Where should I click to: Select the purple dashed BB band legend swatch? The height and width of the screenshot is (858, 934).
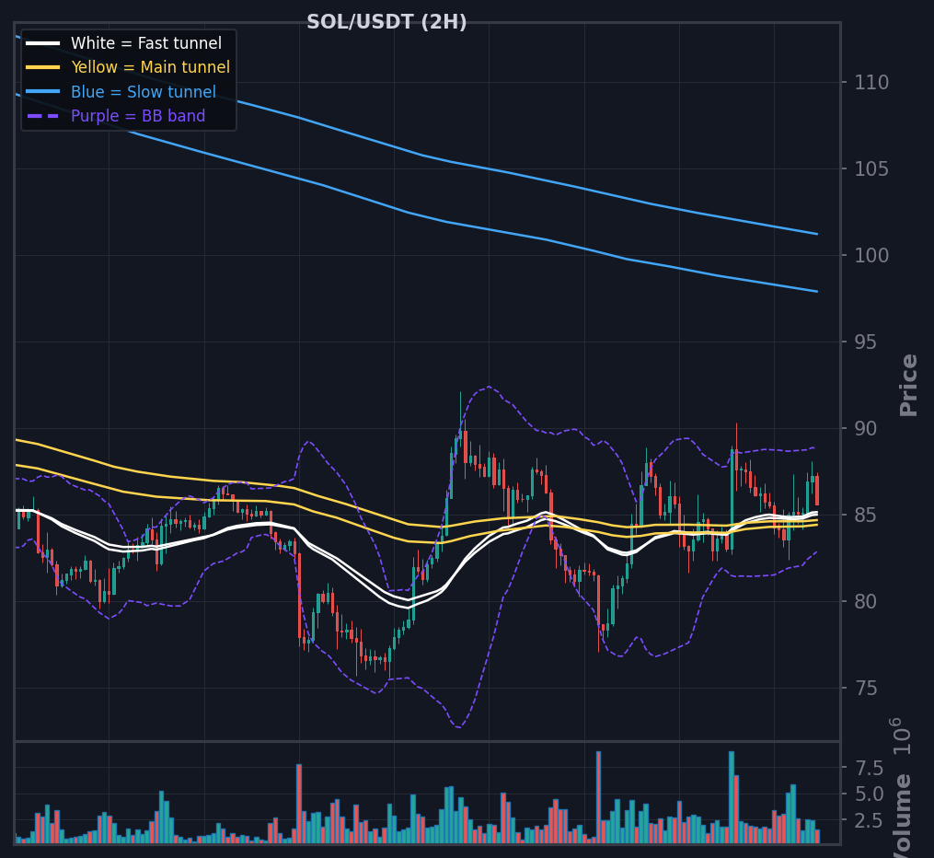43,116
